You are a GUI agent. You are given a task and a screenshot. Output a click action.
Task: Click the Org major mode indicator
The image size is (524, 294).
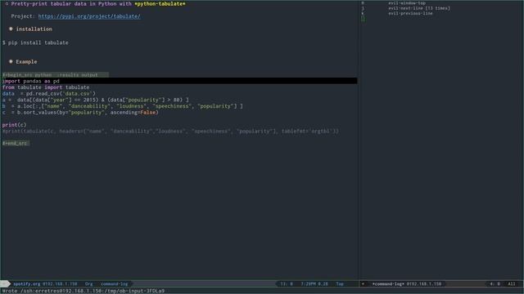coord(88,284)
